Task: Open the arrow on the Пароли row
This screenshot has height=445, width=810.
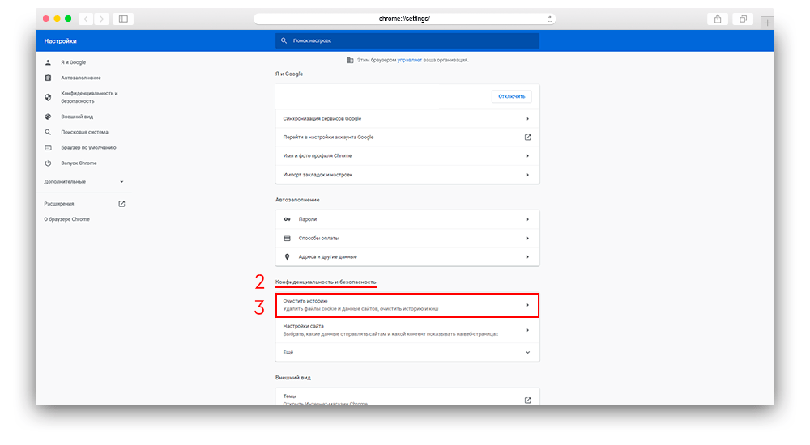Action: tap(527, 219)
